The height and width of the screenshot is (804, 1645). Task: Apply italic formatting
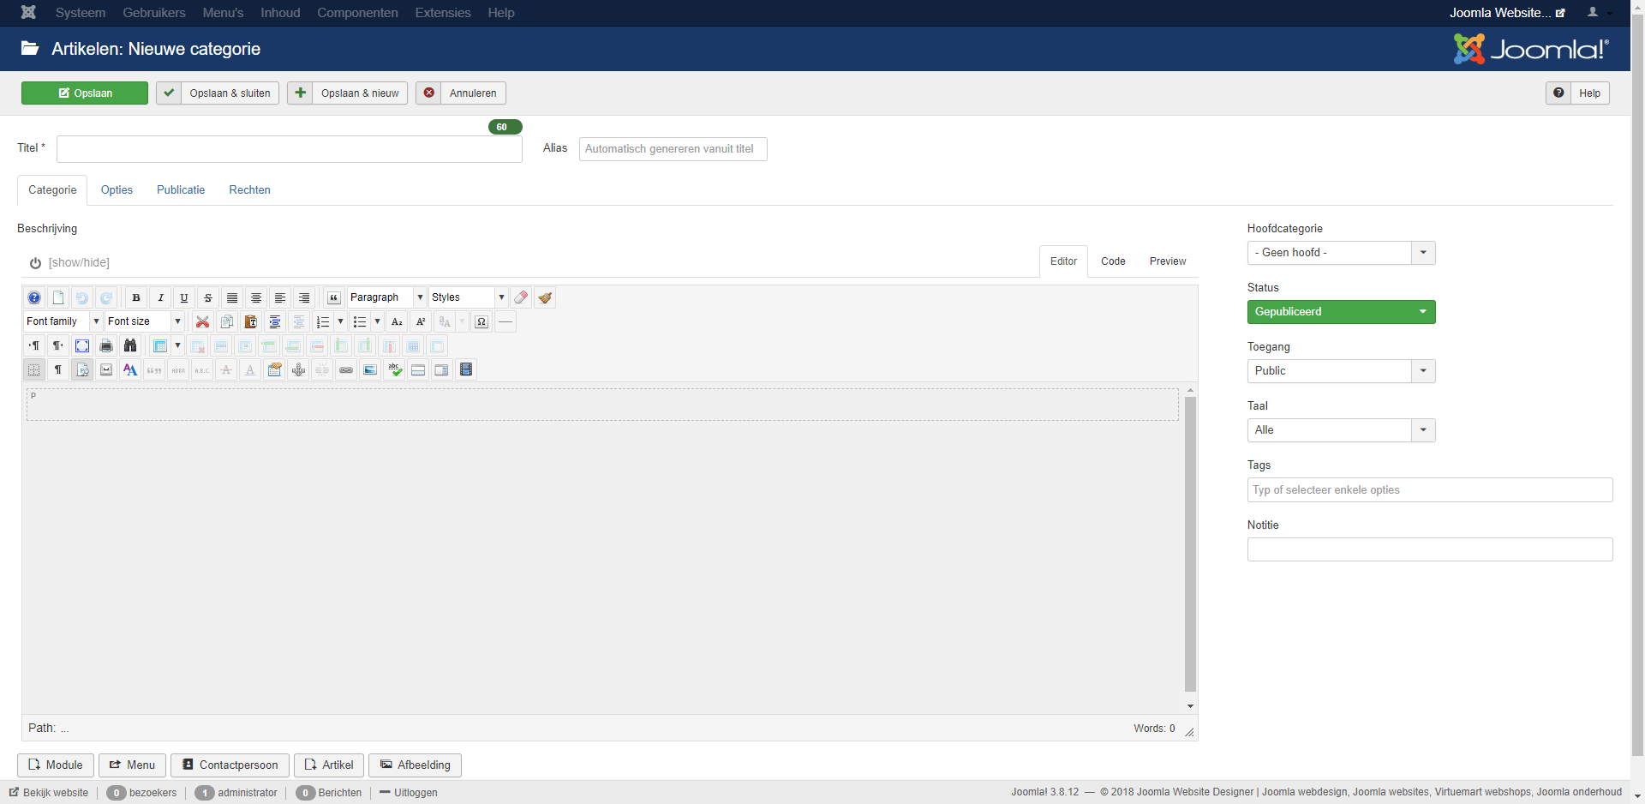coord(160,297)
